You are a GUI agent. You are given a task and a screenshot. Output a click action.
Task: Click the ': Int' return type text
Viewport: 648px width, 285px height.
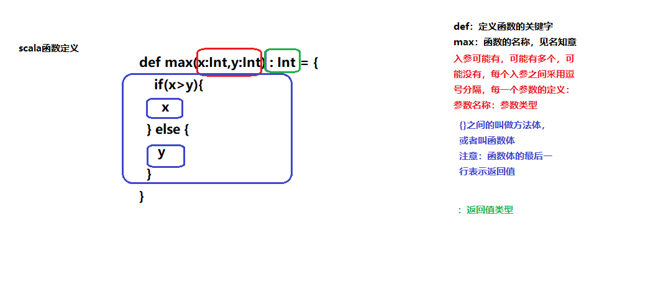(x=283, y=63)
